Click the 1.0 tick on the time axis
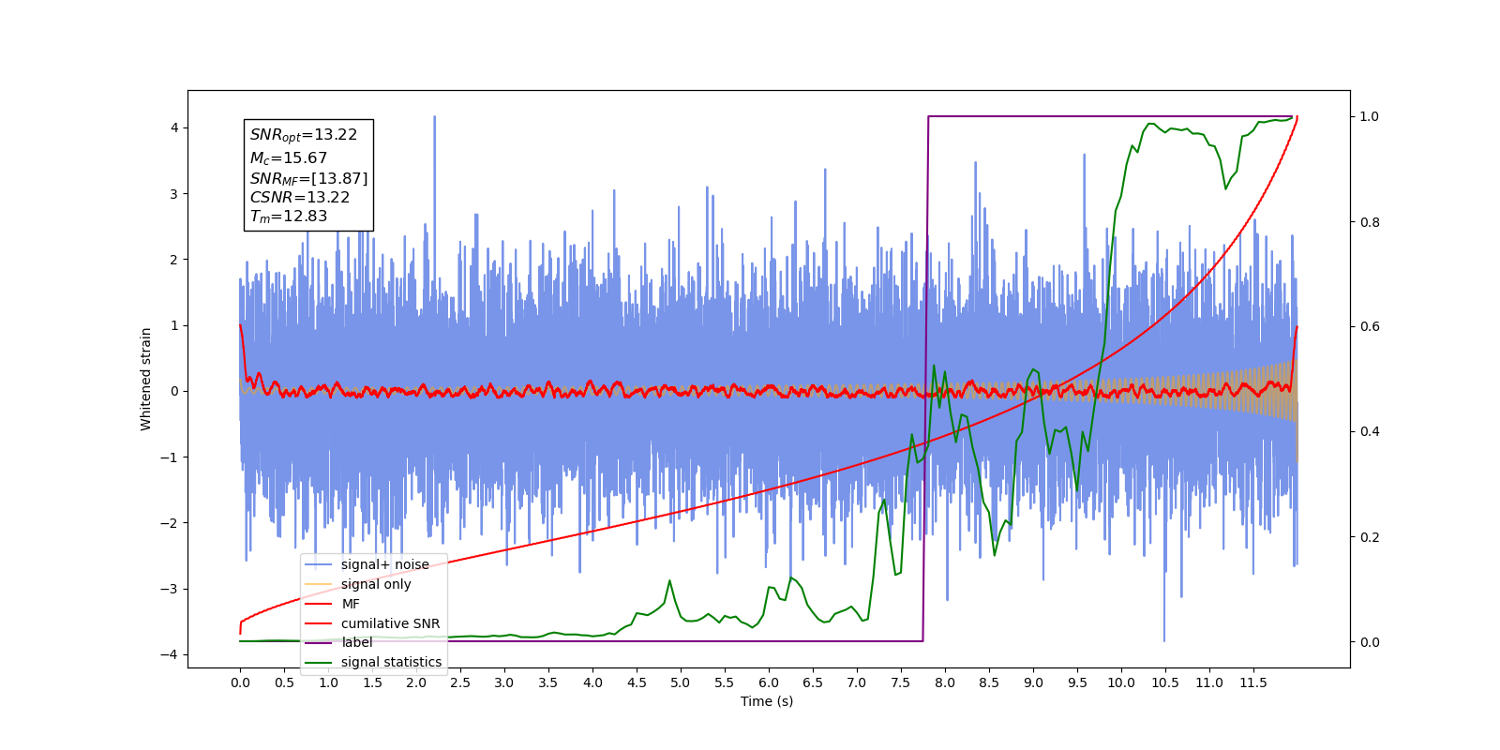This screenshot has width=1500, height=750. [328, 682]
